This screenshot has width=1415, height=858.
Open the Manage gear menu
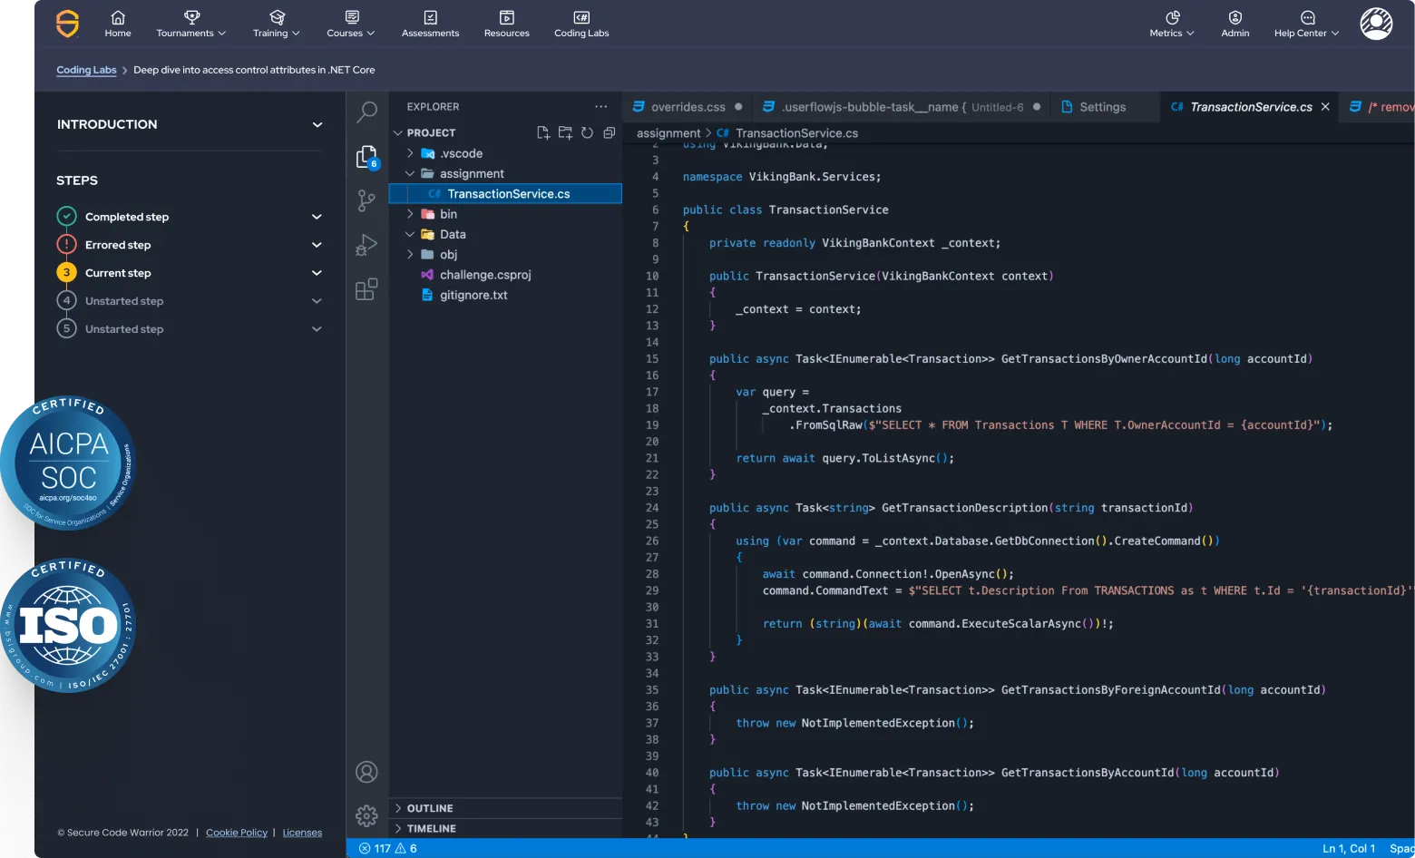[366, 815]
